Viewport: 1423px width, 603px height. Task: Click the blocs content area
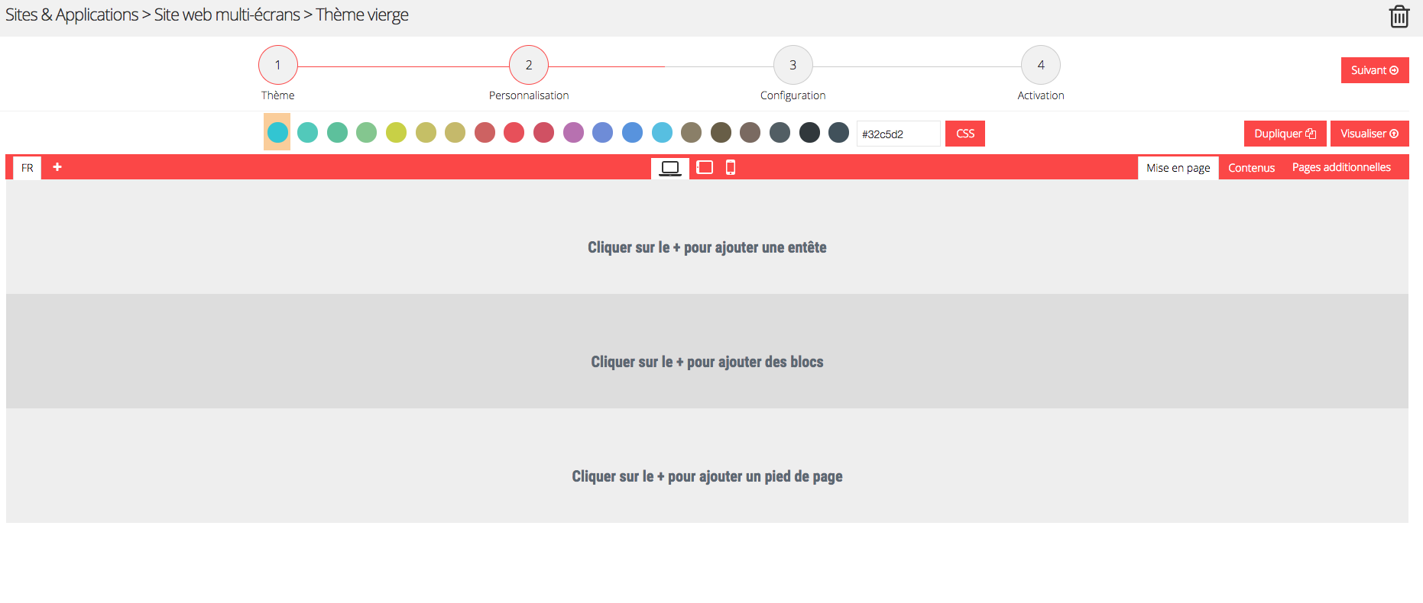(707, 351)
